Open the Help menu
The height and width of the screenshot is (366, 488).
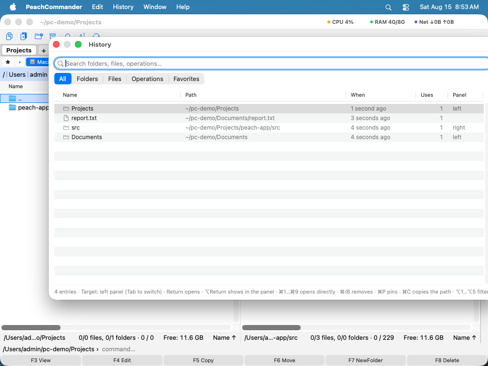[183, 7]
